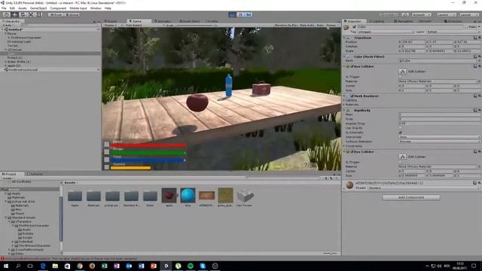Open the Transform component gear menu
This screenshot has width=482, height=271.
pyautogui.click(x=479, y=38)
